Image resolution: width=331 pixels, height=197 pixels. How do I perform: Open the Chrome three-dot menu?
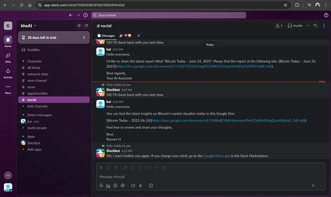click(x=326, y=5)
